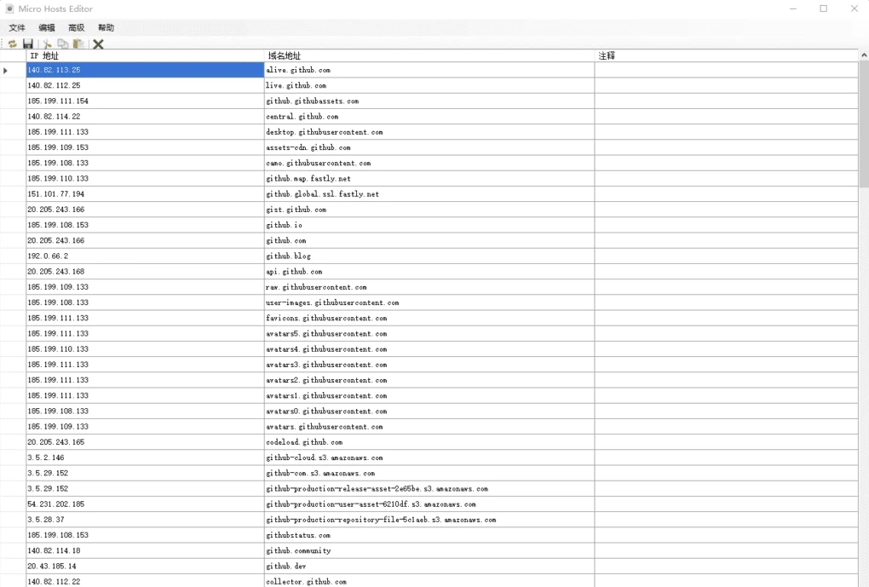Screen dimensions: 869x587
Task: Select the IP cell 20.43.185.14
Action: point(145,567)
